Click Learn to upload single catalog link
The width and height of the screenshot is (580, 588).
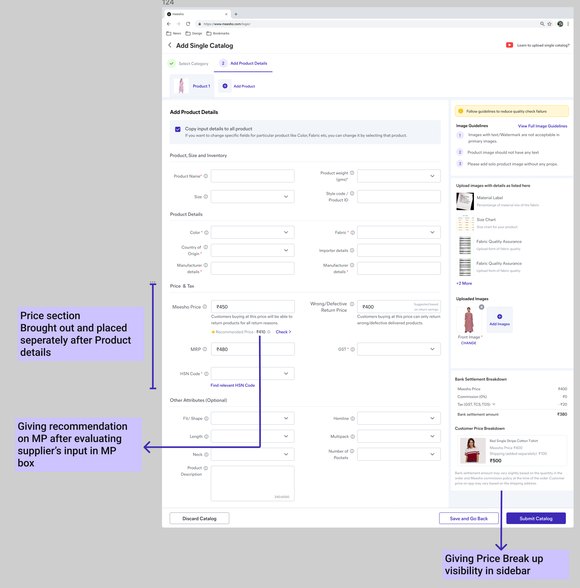543,45
